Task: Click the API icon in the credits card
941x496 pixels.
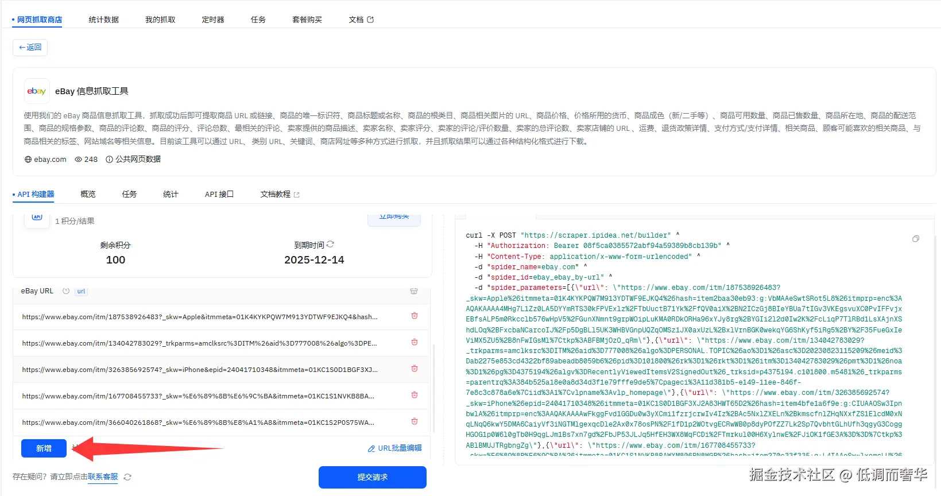Action: point(37,218)
